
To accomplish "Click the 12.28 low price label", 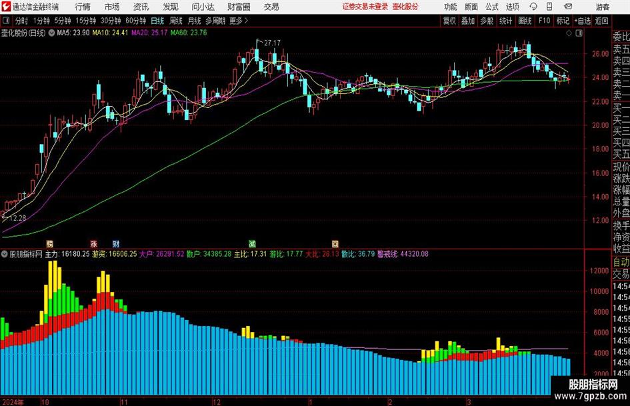I will [x=18, y=218].
